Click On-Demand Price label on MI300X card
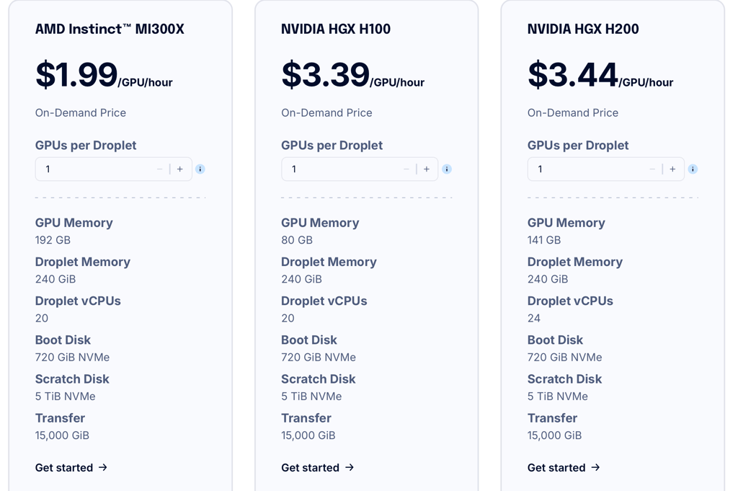 pos(81,113)
